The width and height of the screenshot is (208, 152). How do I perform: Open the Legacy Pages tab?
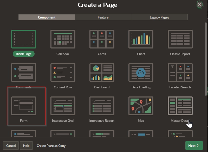pyautogui.click(x=159, y=17)
